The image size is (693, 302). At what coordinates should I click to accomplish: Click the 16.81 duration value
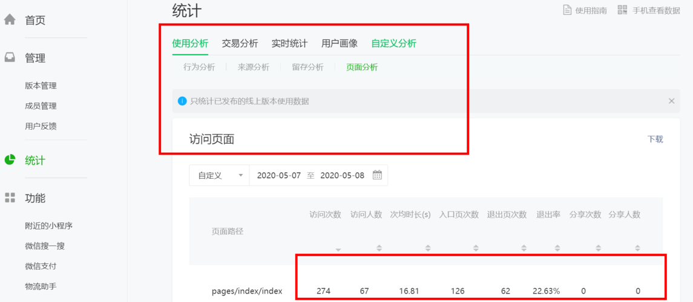409,291
